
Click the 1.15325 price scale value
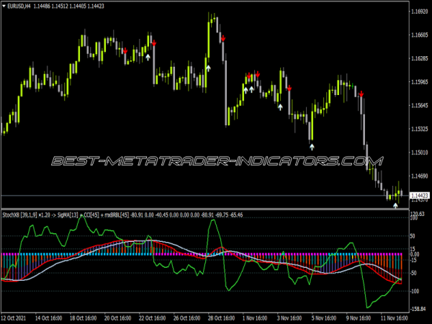tap(420, 129)
